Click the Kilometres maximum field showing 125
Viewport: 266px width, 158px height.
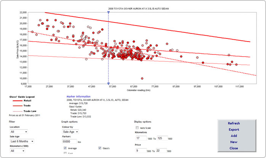pos(162,138)
